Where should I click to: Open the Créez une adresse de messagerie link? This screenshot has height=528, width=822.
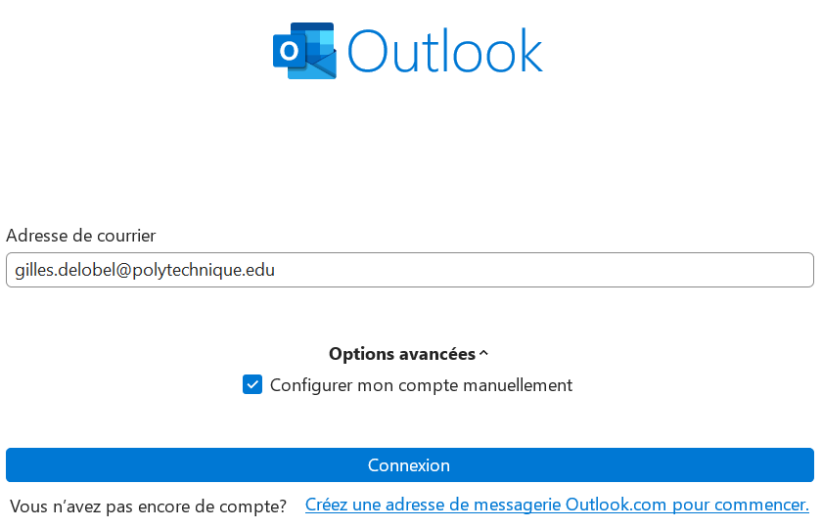tap(557, 505)
